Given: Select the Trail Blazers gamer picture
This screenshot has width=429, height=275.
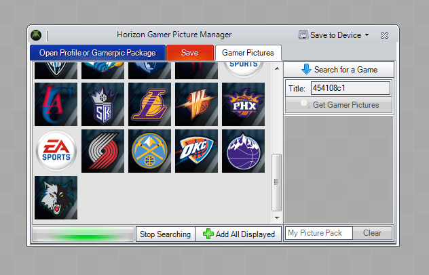Looking at the screenshot, I should pos(102,151).
